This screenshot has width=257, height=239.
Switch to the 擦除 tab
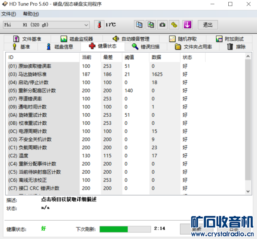click(x=236, y=47)
